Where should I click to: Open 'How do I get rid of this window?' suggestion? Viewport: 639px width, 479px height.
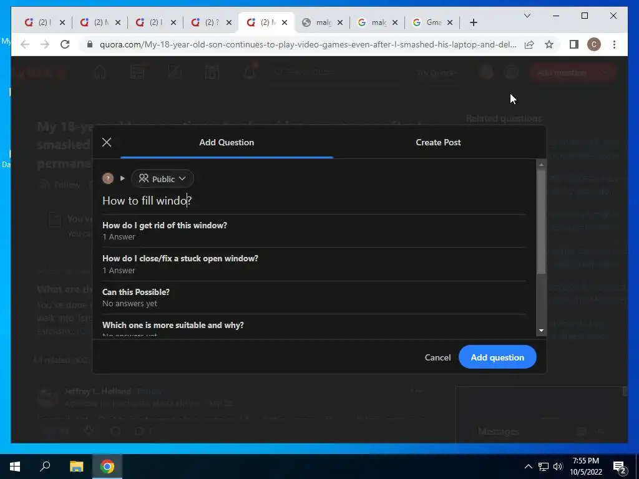pyautogui.click(x=314, y=231)
